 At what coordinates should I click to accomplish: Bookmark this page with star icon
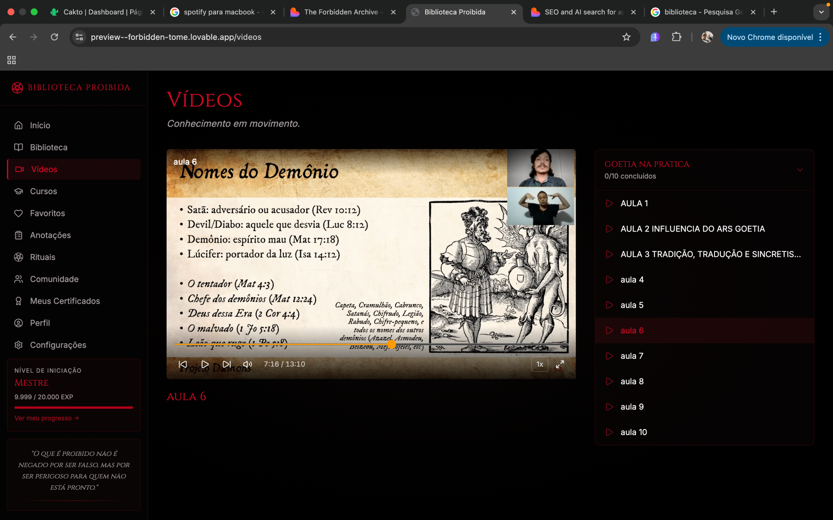point(626,37)
